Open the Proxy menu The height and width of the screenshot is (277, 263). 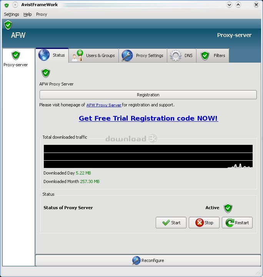(42, 14)
